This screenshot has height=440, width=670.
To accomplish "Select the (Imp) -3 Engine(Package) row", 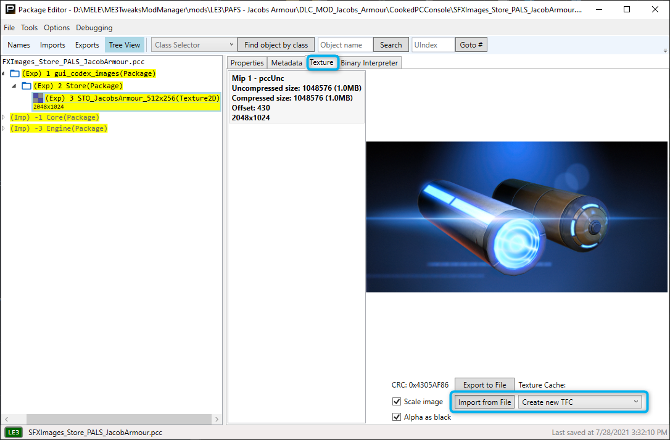I will coord(59,128).
